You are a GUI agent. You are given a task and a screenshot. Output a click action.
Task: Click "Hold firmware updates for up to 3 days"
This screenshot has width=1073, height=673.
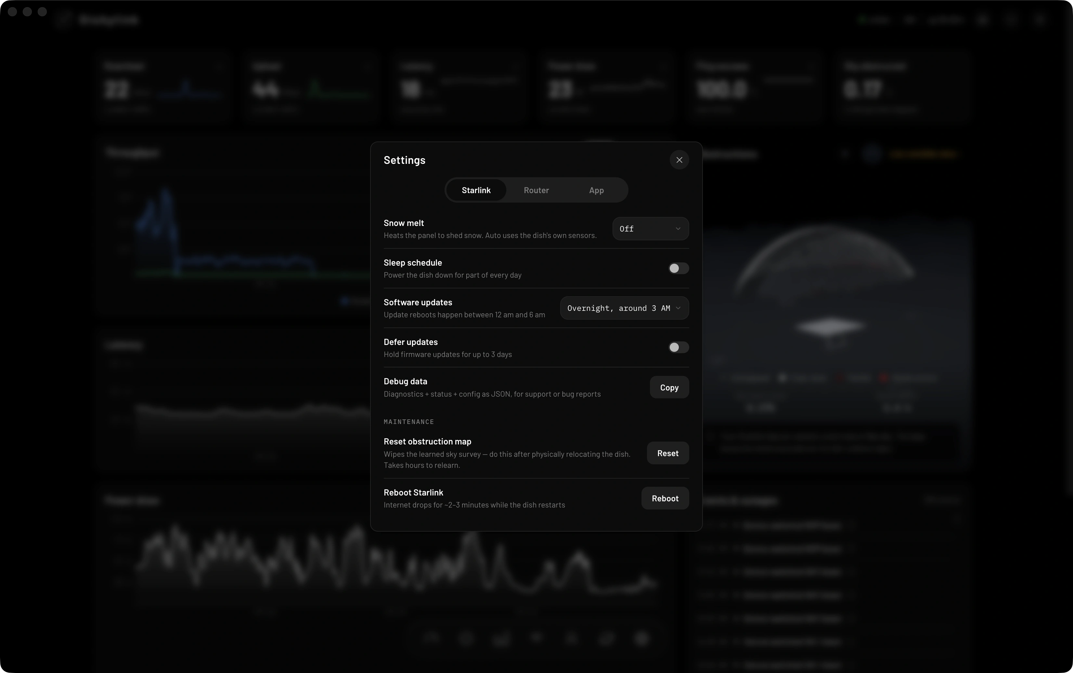click(447, 354)
